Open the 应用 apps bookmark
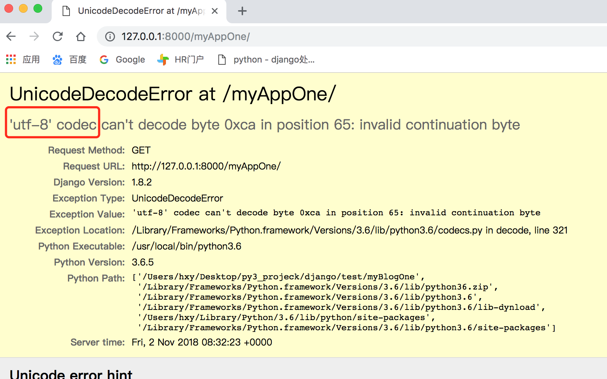The image size is (607, 379). tap(23, 59)
